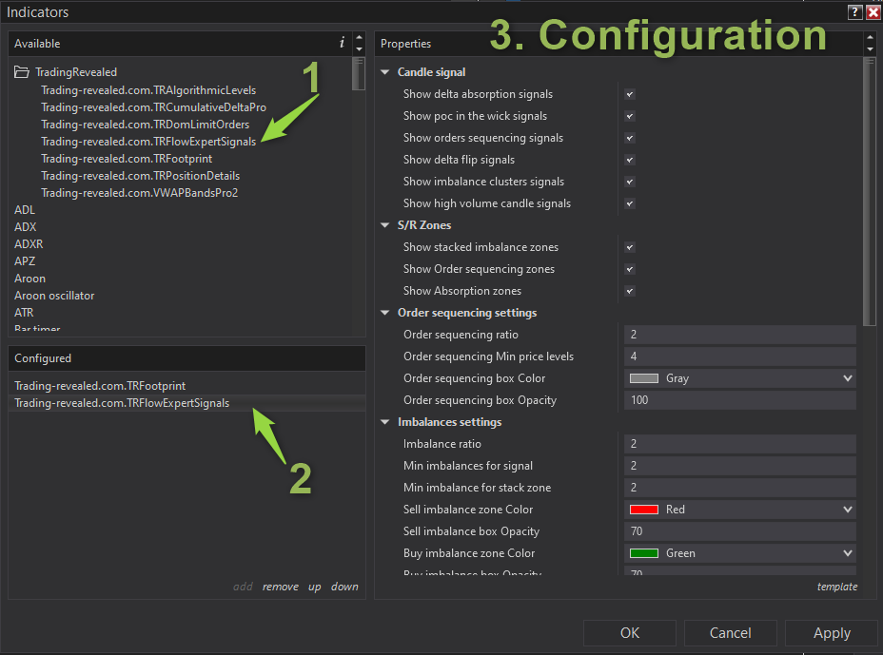Click the up arrow in the Available header
883x655 pixels.
click(360, 38)
